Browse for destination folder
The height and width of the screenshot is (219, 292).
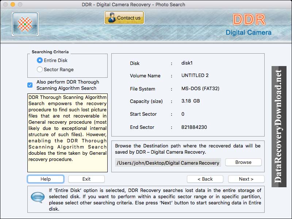[243, 162]
